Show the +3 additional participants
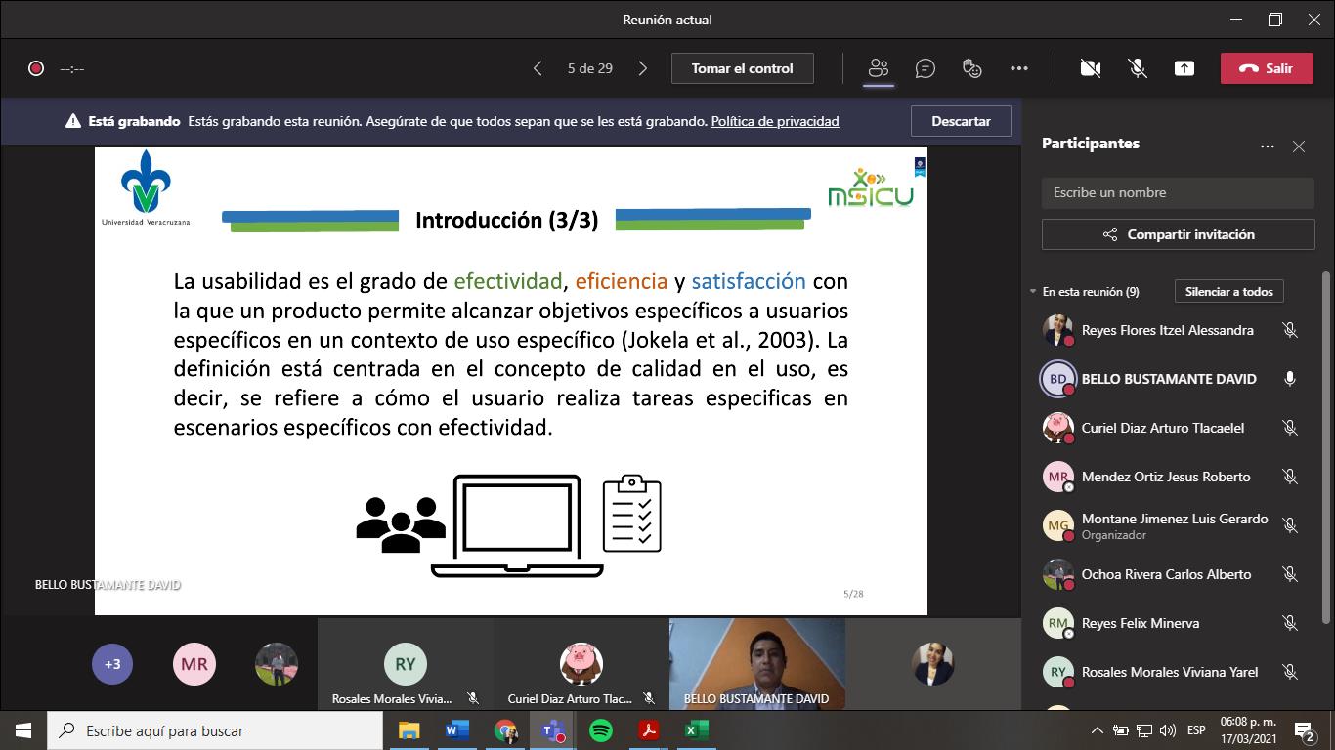 (112, 664)
